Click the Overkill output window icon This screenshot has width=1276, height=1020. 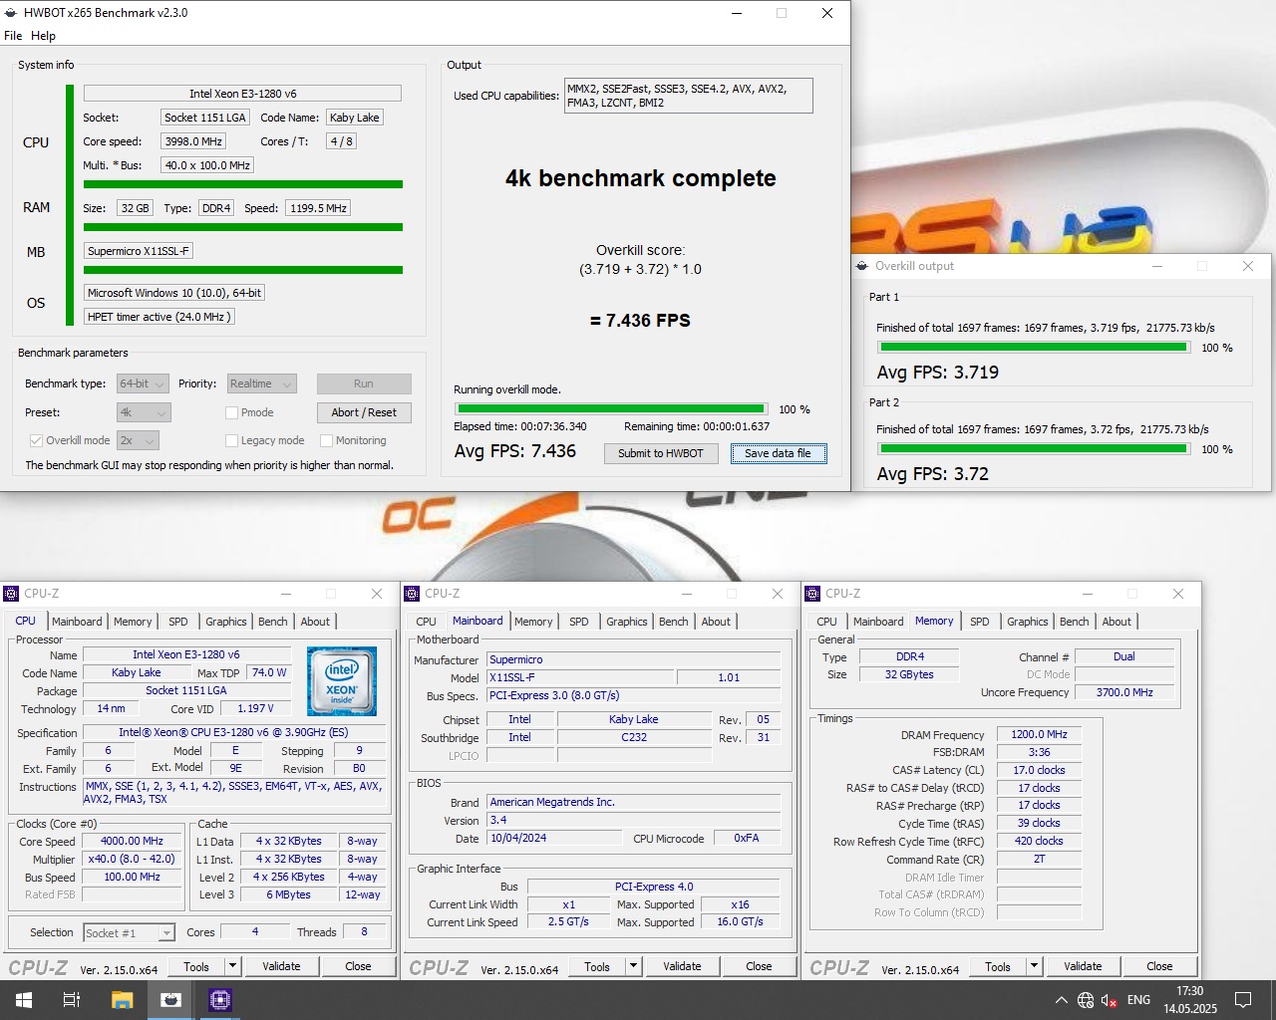click(862, 266)
